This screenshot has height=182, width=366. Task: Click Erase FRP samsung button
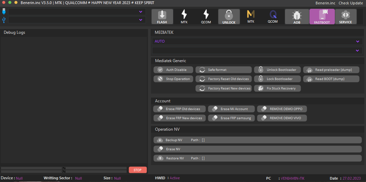(231, 118)
